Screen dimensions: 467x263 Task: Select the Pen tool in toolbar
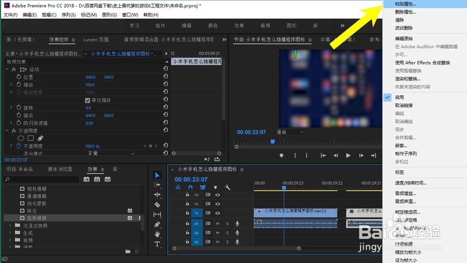pyautogui.click(x=157, y=224)
